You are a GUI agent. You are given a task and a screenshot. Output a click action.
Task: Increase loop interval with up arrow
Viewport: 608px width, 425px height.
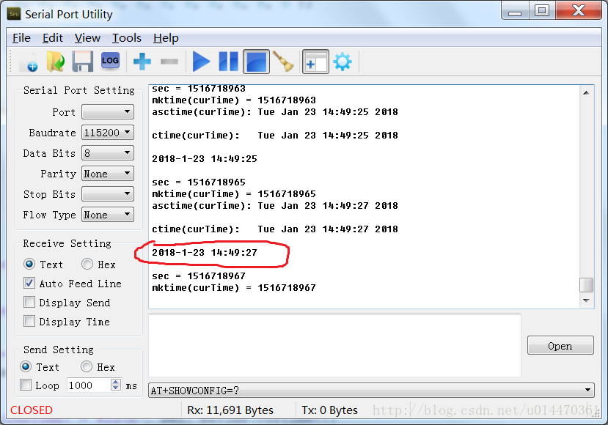(116, 382)
